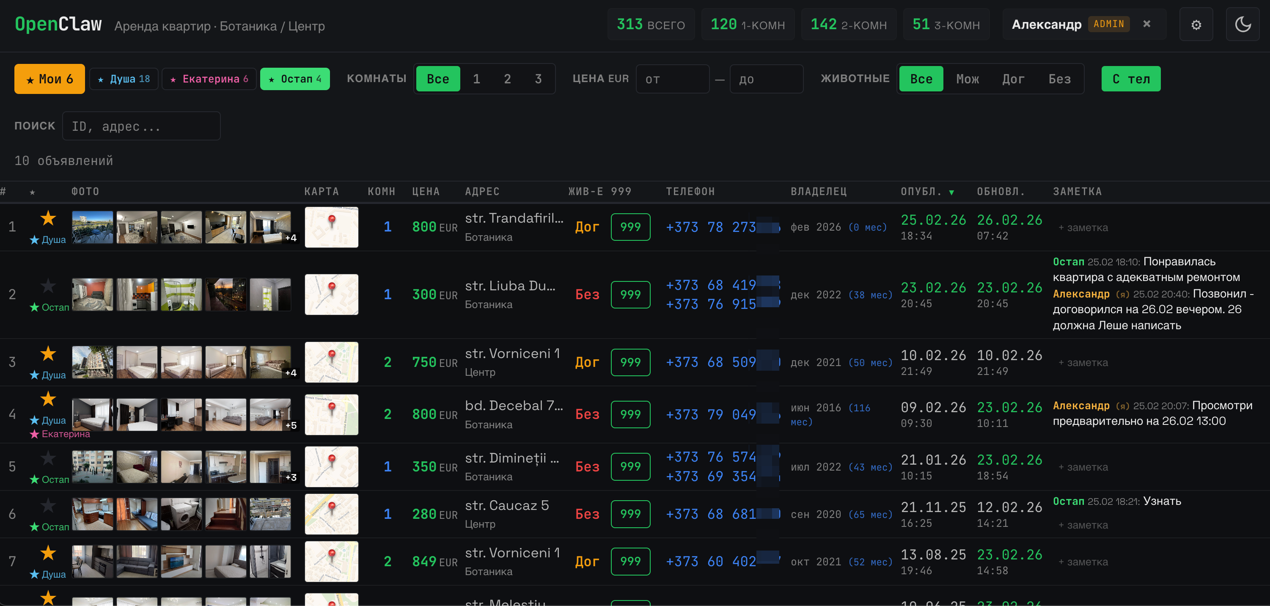
Task: Enable the 'Душа 18' filter
Action: coord(124,78)
